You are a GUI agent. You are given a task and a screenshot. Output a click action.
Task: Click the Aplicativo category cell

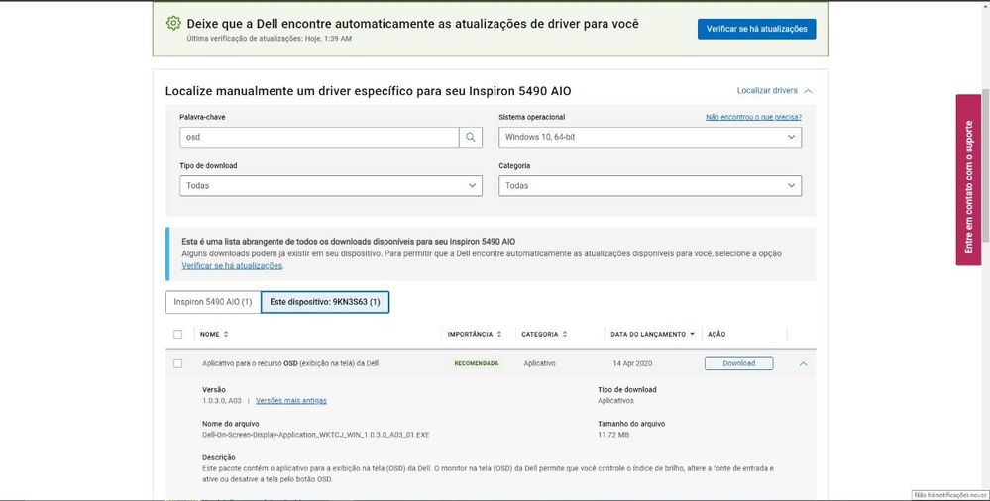tap(539, 364)
